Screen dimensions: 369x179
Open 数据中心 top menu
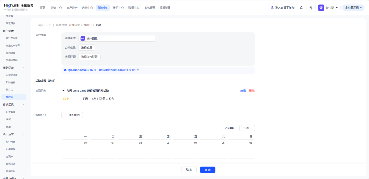coord(134,8)
